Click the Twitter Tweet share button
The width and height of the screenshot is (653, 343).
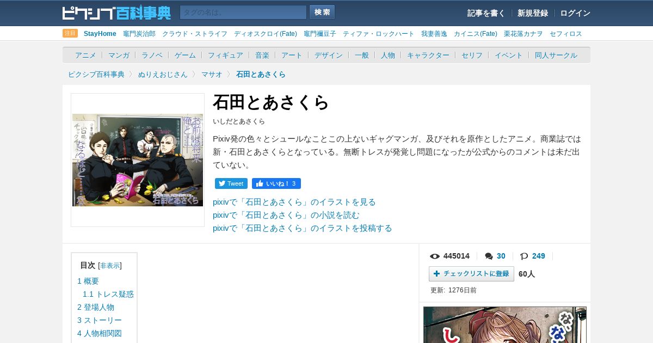[x=231, y=183]
